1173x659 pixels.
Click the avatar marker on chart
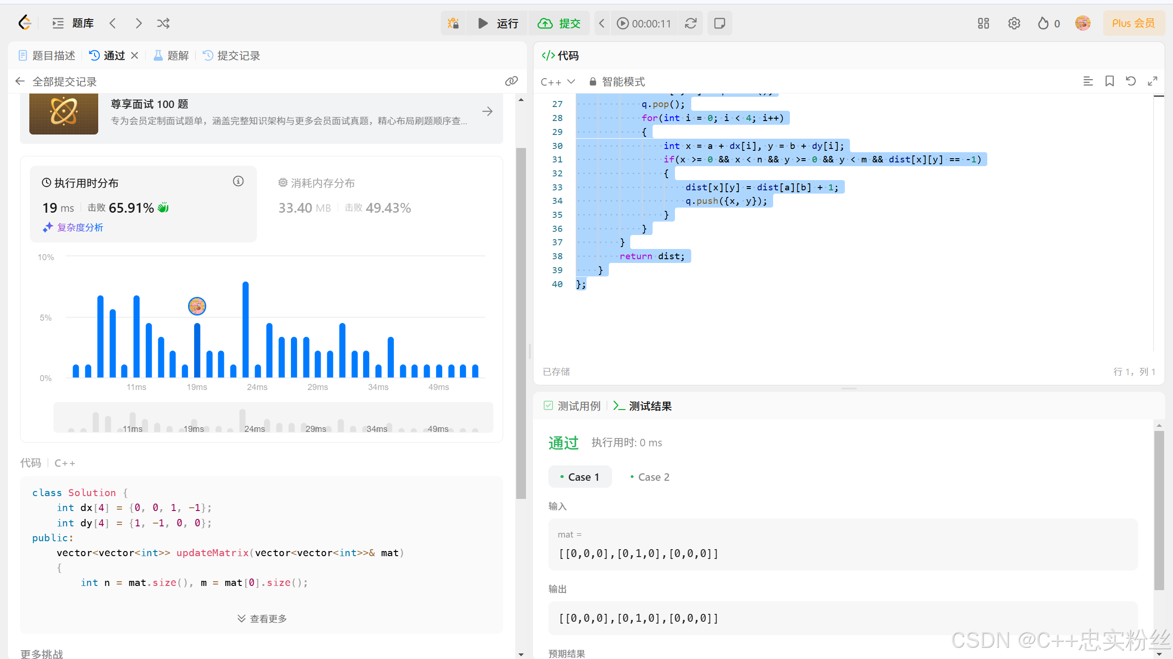[x=197, y=306]
